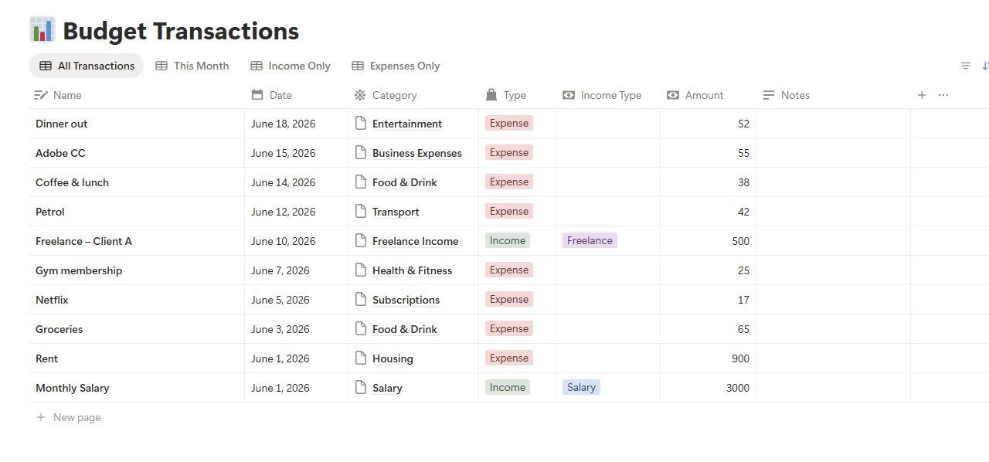
Task: Open the Dinner out transaction
Action: (x=62, y=124)
